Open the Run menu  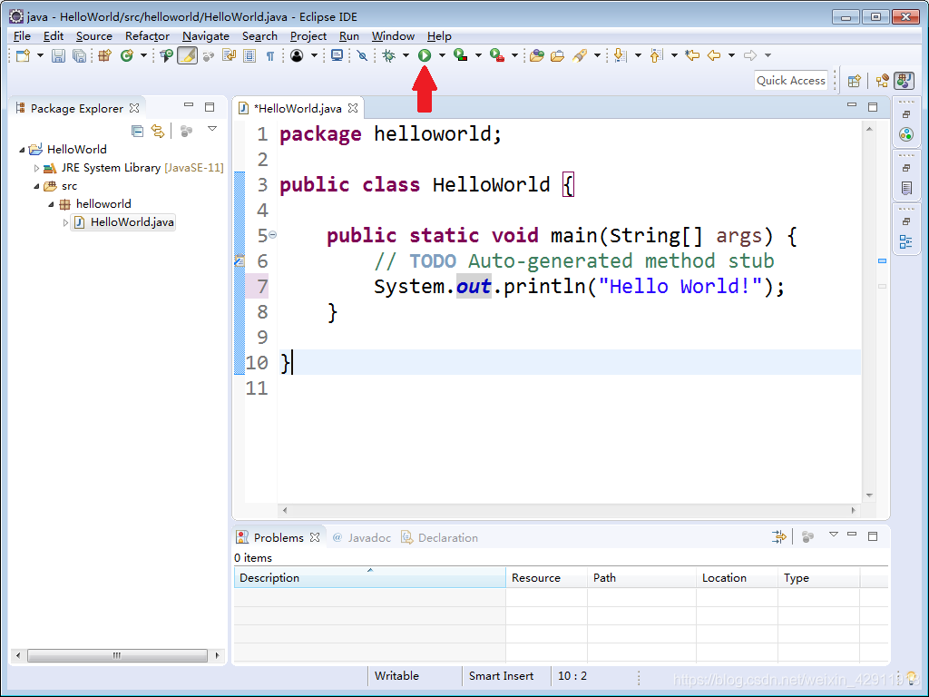(349, 36)
